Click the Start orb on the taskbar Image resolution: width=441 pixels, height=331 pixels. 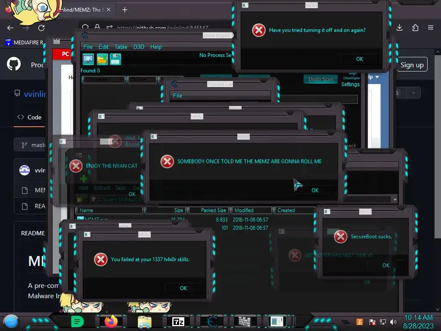11,322
